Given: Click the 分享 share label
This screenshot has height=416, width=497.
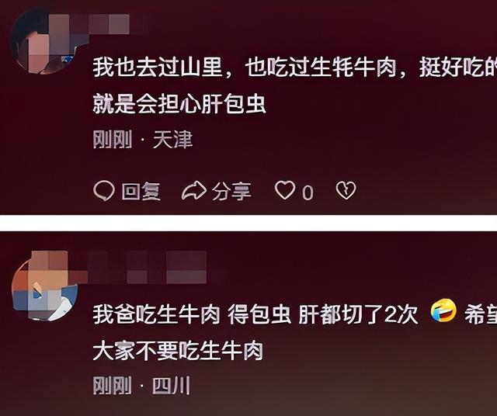Looking at the screenshot, I should (231, 192).
